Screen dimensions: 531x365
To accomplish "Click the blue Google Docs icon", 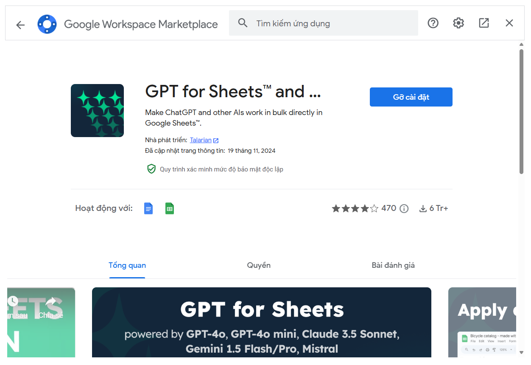I will [x=148, y=208].
